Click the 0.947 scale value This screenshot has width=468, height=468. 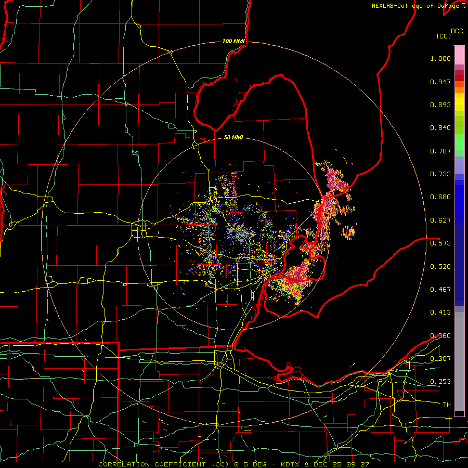[x=440, y=82]
